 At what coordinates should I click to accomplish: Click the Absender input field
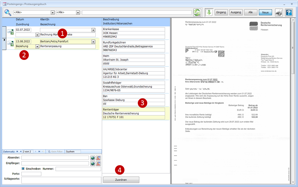(x=55, y=158)
